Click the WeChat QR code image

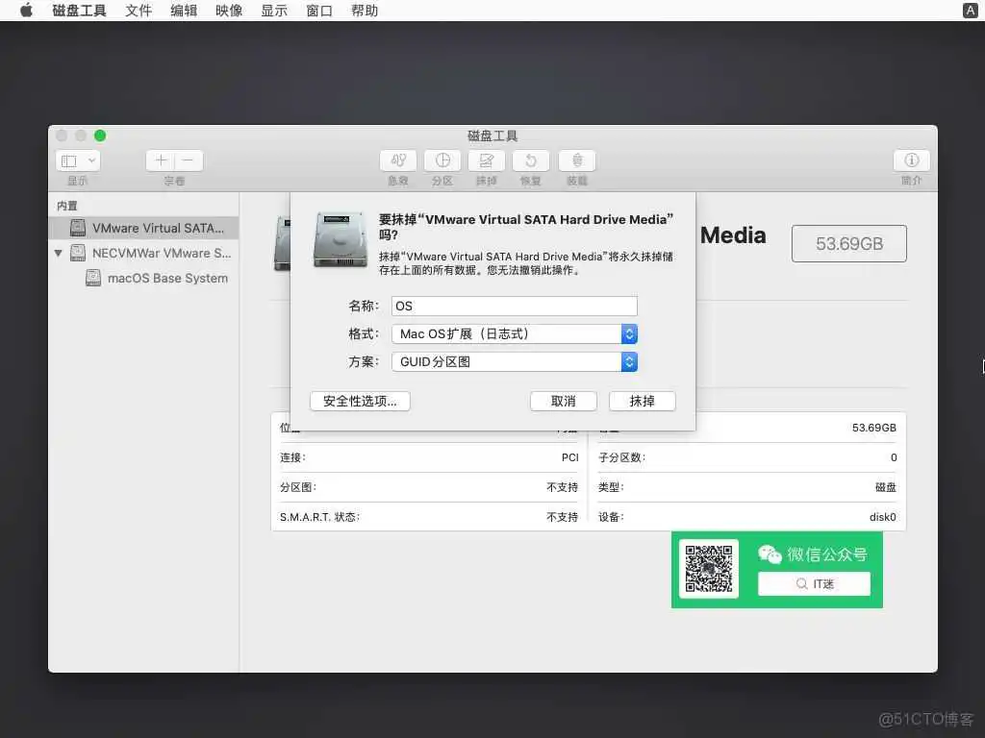[709, 569]
